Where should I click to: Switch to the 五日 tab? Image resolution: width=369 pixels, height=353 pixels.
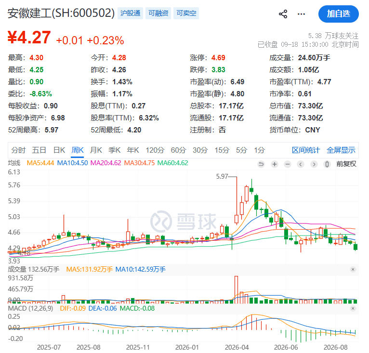coord(39,150)
